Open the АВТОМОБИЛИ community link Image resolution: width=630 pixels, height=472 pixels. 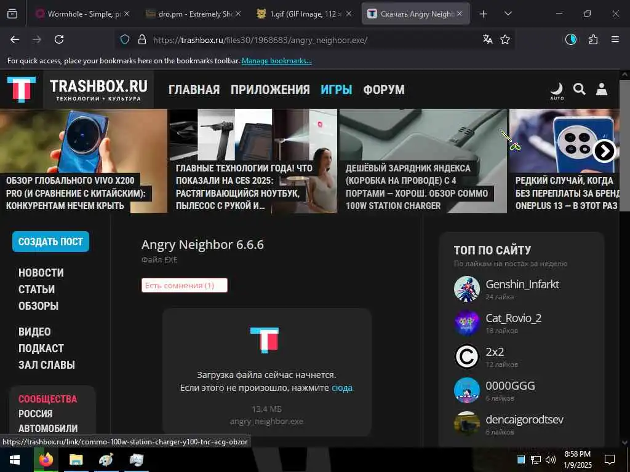pyautogui.click(x=48, y=428)
